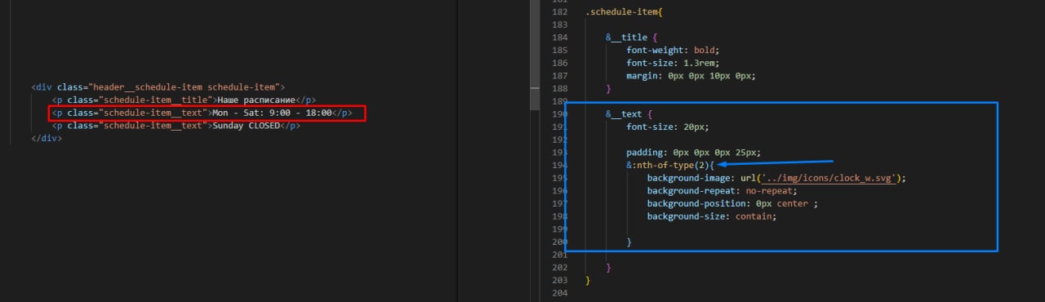1045x302 pixels.
Task: Click line number 188 in the gutter
Action: 559,88
